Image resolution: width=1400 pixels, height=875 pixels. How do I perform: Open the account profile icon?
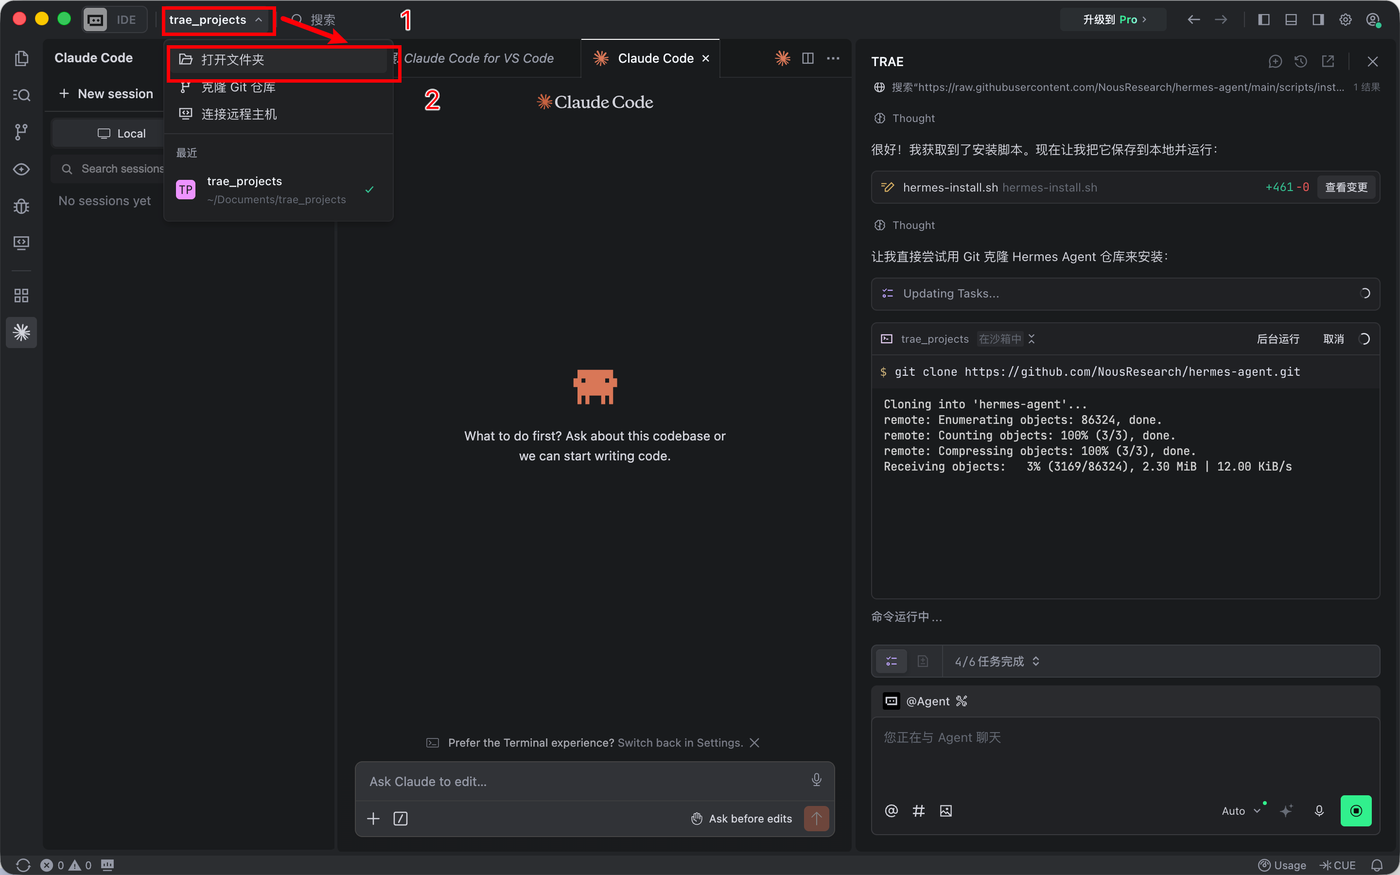[x=1373, y=19]
